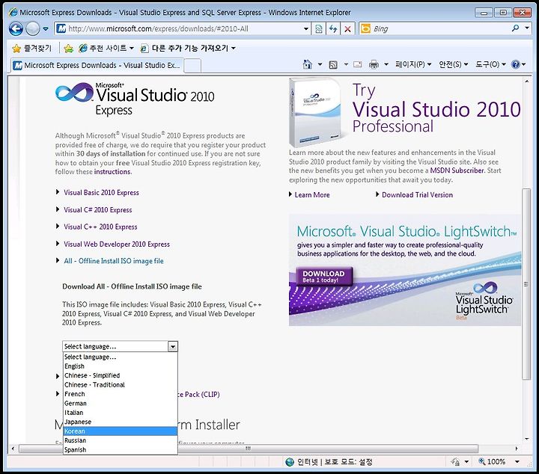Select the Microsoft Express Downloads tab
The image size is (539, 474).
(x=97, y=65)
